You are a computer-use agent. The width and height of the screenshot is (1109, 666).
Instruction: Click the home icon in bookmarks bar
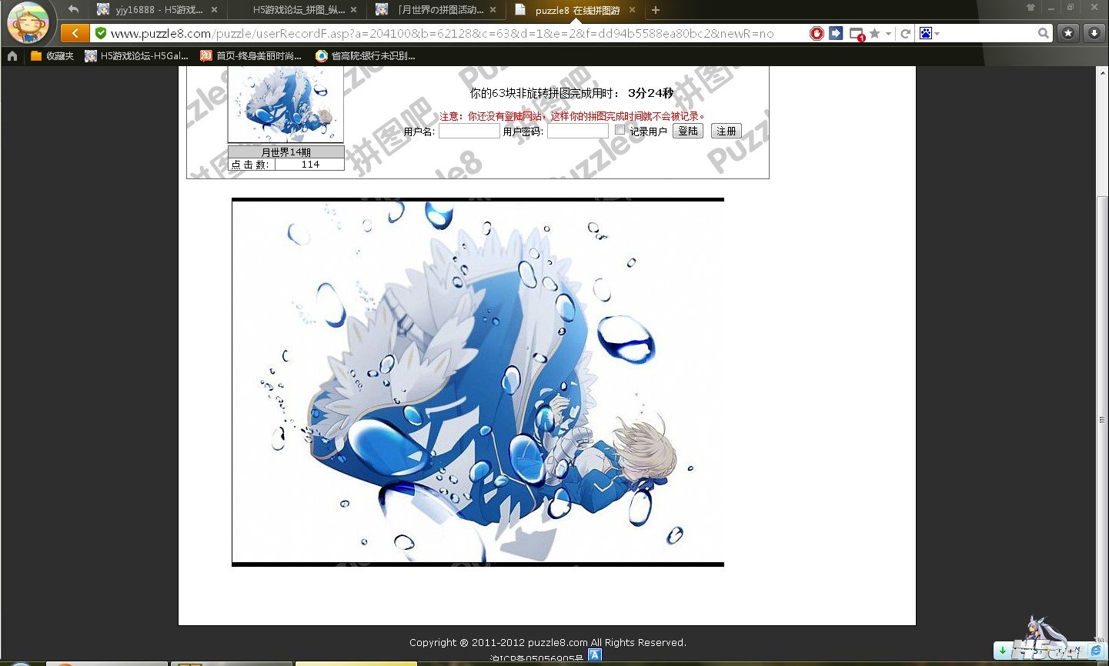click(x=12, y=55)
